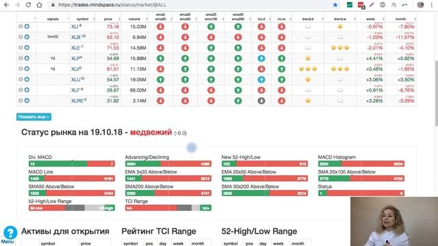Click the New 52-High/Low bar

(x=265, y=164)
